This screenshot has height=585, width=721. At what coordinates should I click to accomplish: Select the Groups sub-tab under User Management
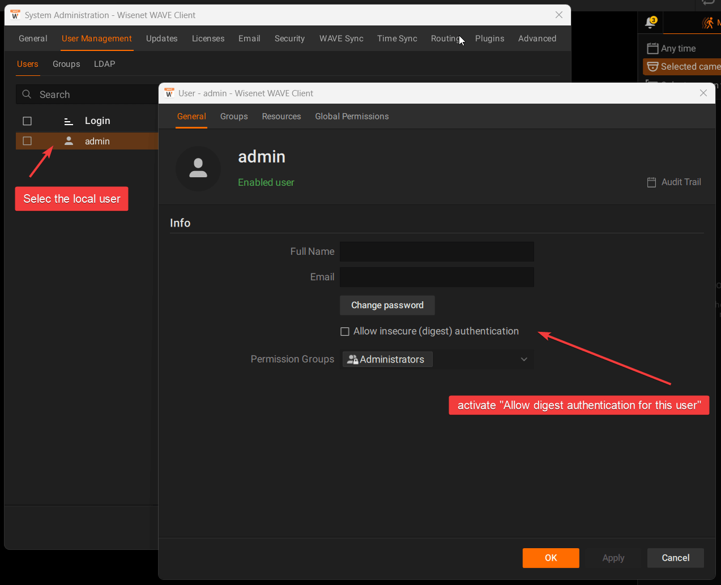(66, 64)
